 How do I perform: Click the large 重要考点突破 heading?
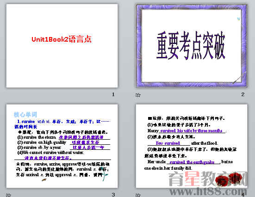coord(191,45)
